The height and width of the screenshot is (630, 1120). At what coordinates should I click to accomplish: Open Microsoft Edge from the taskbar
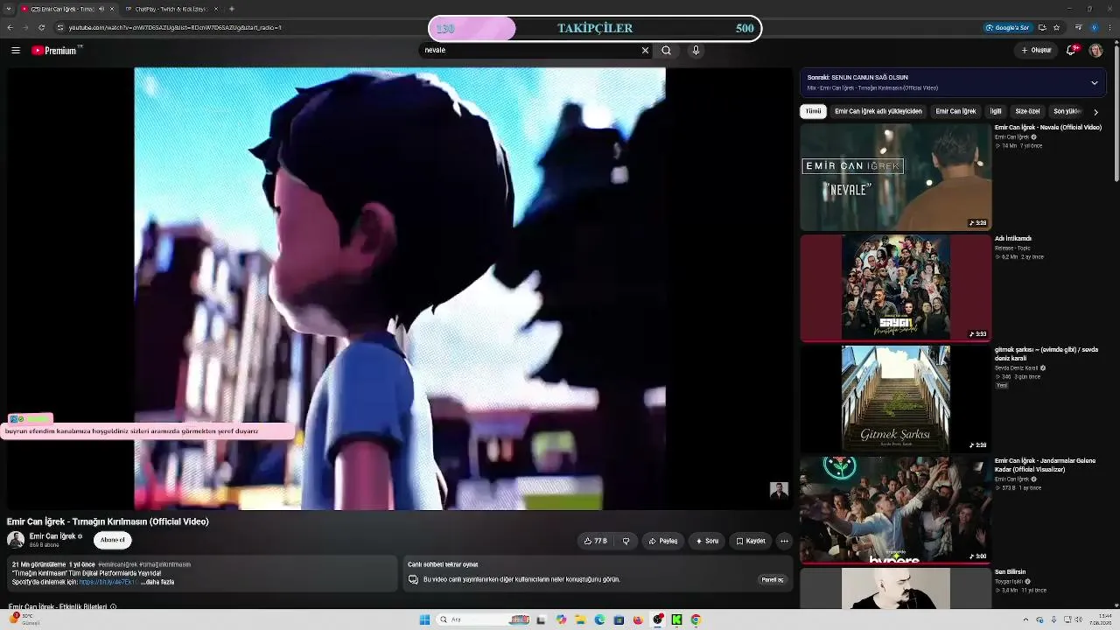pyautogui.click(x=599, y=619)
